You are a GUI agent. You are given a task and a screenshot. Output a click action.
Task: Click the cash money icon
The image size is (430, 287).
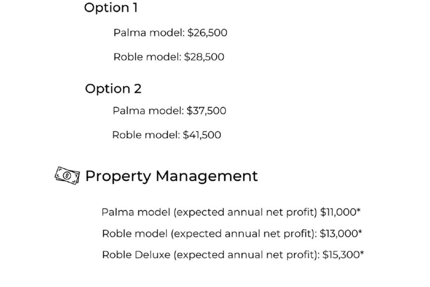click(67, 175)
